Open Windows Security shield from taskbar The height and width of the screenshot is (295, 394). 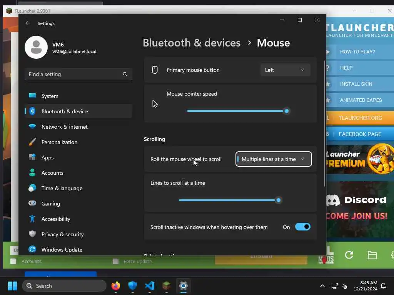click(x=132, y=286)
